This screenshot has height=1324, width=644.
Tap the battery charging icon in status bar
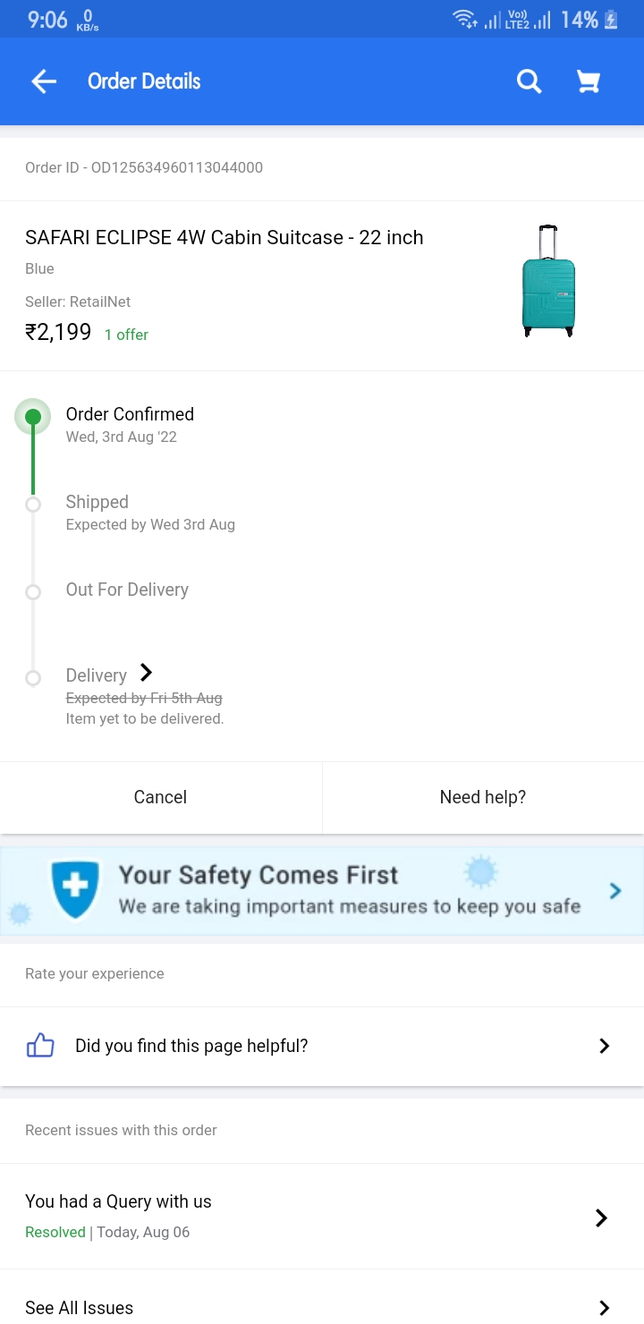(612, 20)
